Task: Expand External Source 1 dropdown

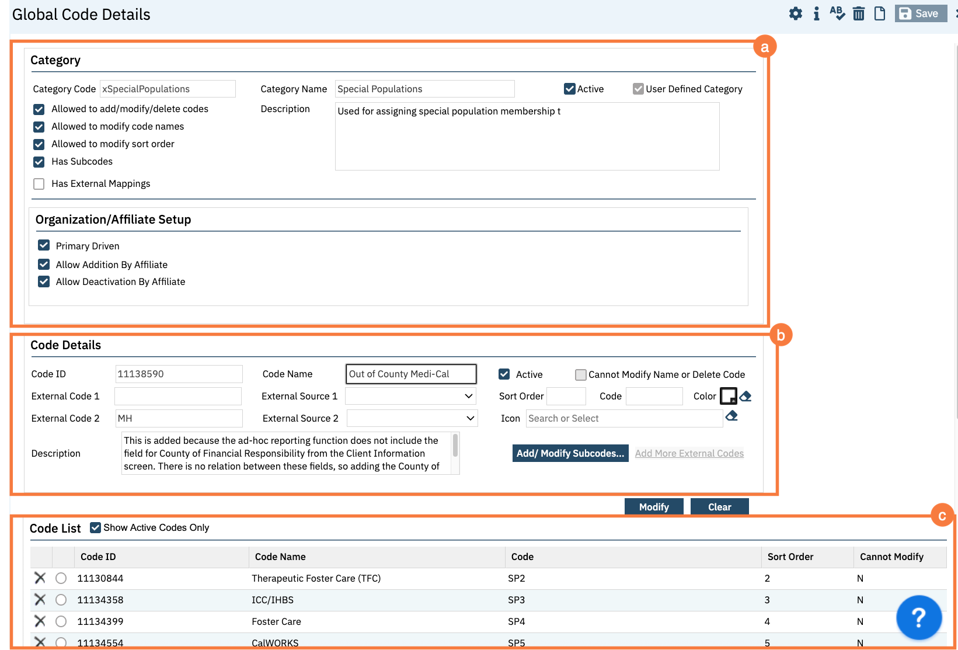Action: point(410,396)
